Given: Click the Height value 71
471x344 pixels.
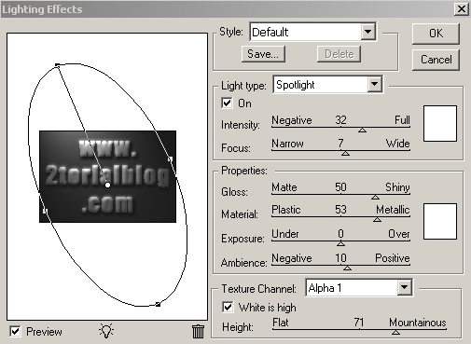Looking at the screenshot, I should pyautogui.click(x=359, y=323).
